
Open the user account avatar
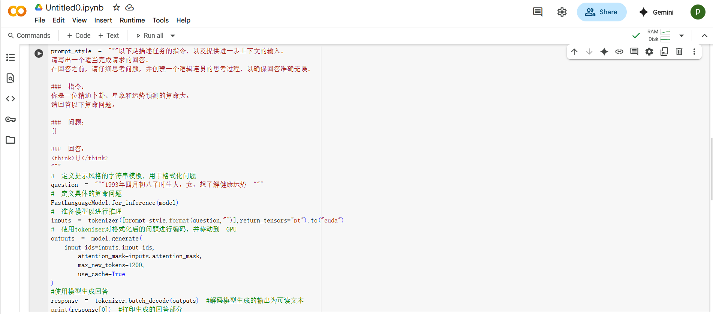click(x=698, y=12)
